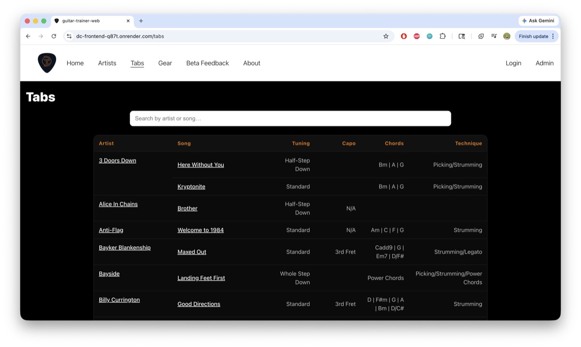Open the Bayside artist link
The width and height of the screenshot is (581, 347).
coord(109,273)
